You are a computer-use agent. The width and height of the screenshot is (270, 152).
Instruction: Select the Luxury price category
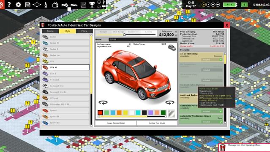[149, 32]
